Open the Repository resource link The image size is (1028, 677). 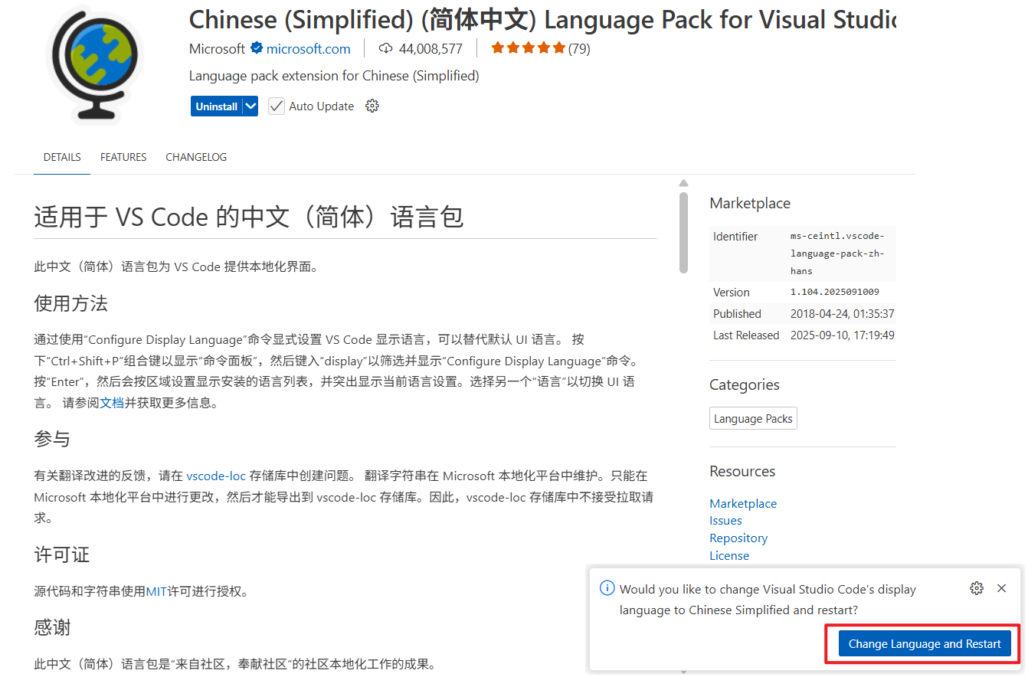[x=738, y=538]
